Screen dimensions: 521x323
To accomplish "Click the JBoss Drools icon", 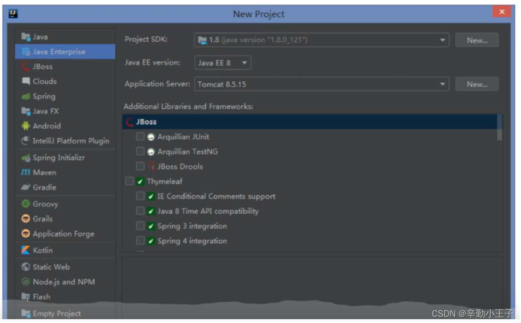I will click(x=151, y=166).
